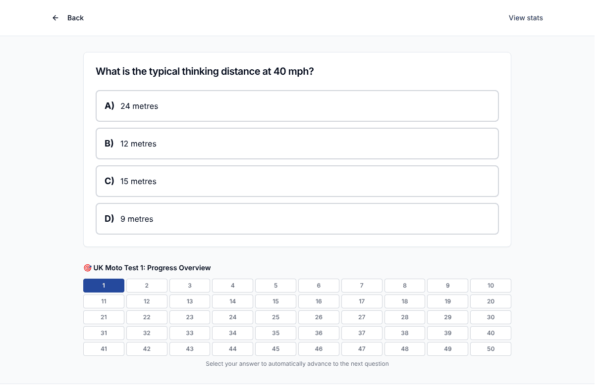
Task: Skip to question 45
Action: coord(275,349)
